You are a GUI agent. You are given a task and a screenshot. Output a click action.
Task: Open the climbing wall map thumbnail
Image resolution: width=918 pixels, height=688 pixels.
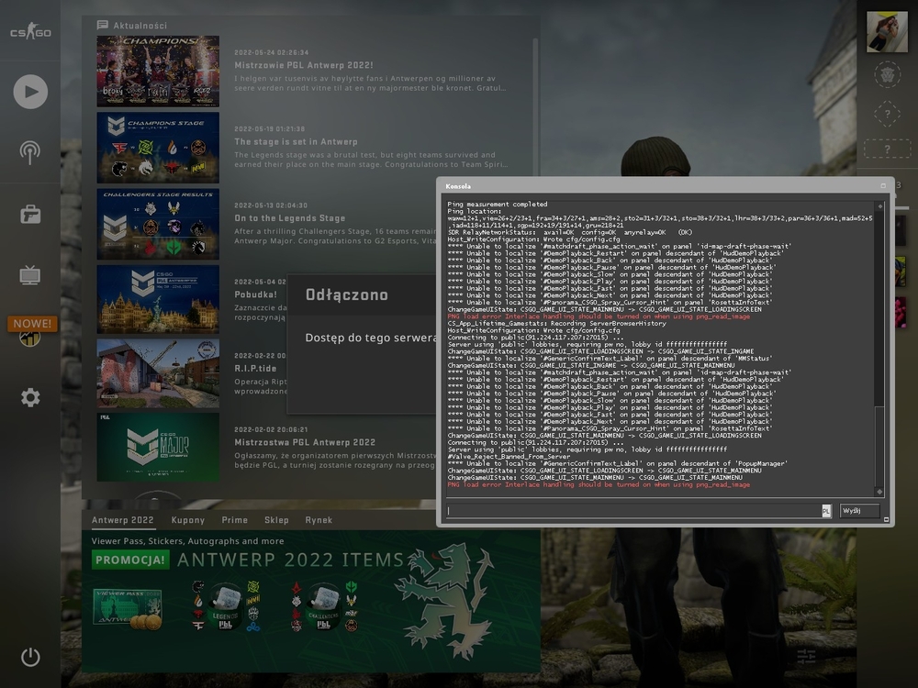point(158,374)
